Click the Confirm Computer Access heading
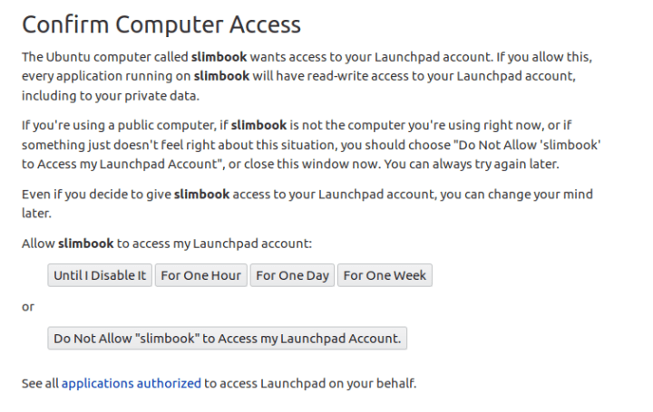Viewport: 653px width, 412px height. click(x=161, y=24)
